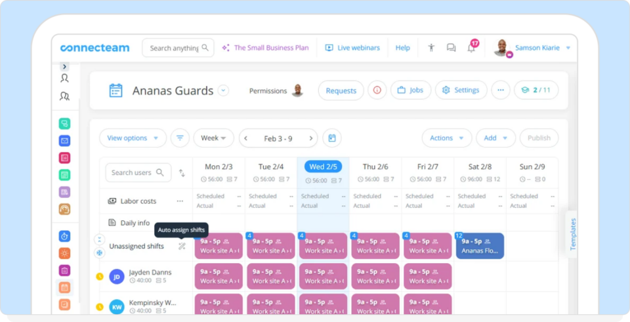Open the Live webinars link
This screenshot has width=630, height=322.
pyautogui.click(x=353, y=48)
